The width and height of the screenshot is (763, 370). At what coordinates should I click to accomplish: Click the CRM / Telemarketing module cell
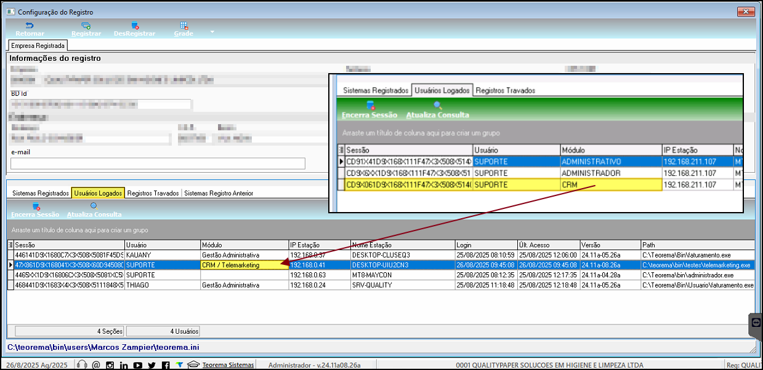pyautogui.click(x=244, y=265)
